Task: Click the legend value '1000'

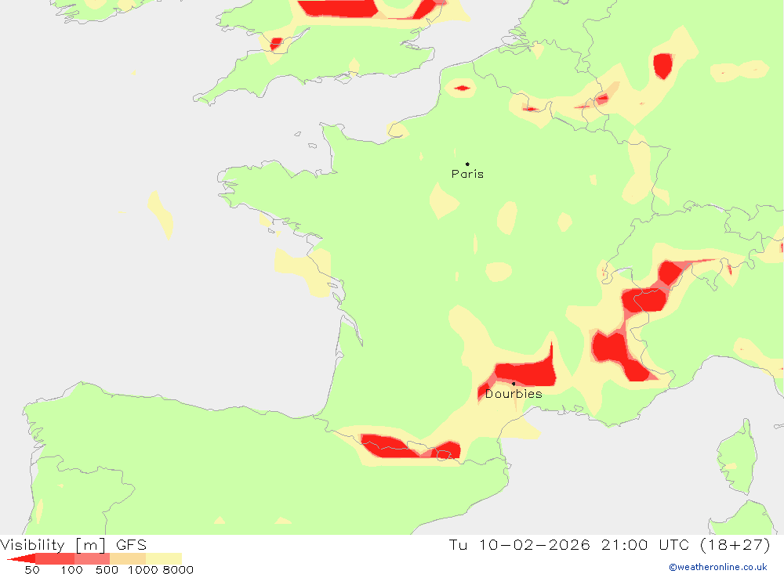Action: [143, 570]
